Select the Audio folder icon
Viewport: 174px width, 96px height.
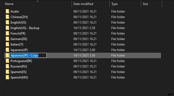coord(7,12)
